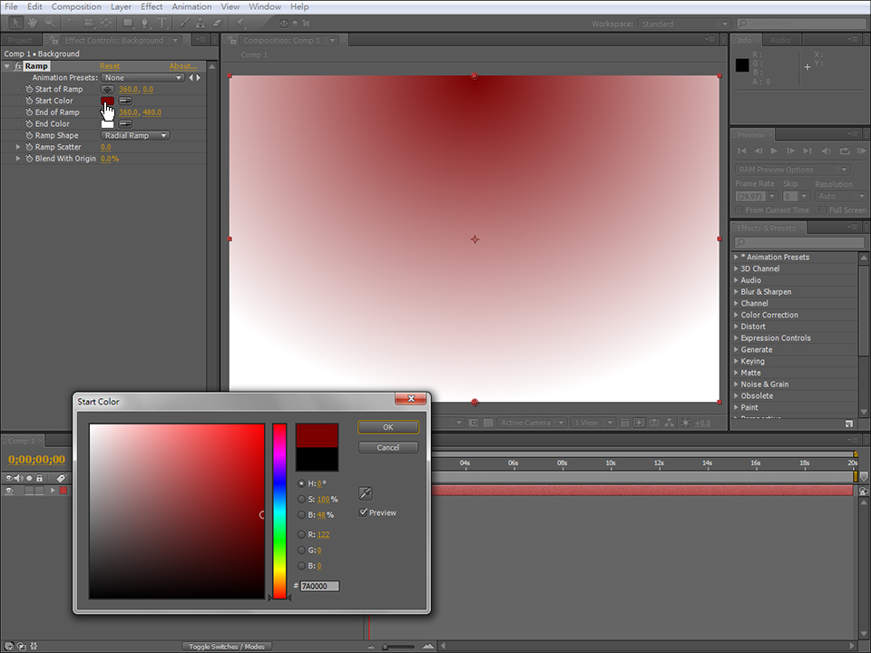The width and height of the screenshot is (871, 653).
Task: Confirm color with the OK button
Action: pos(387,427)
